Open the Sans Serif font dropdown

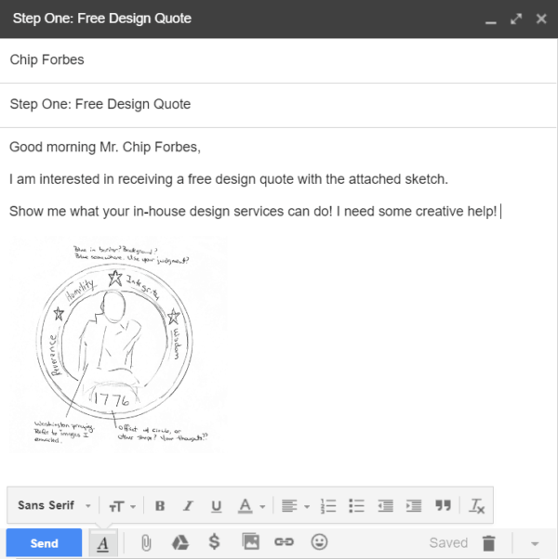(x=55, y=506)
